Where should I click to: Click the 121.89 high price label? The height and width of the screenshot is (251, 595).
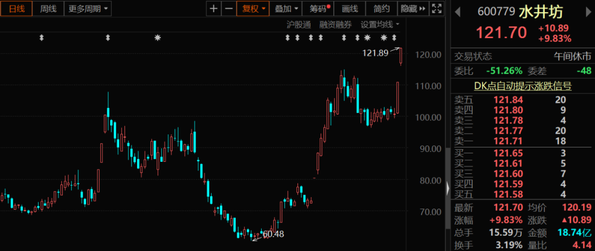pos(375,53)
